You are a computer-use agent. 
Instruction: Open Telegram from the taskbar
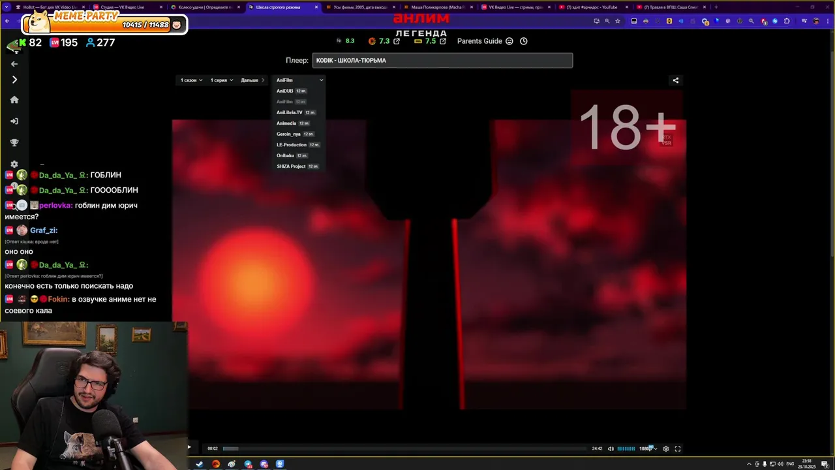(x=248, y=464)
